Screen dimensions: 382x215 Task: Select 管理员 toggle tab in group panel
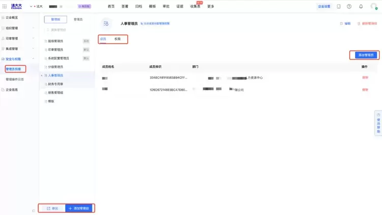coord(78,19)
